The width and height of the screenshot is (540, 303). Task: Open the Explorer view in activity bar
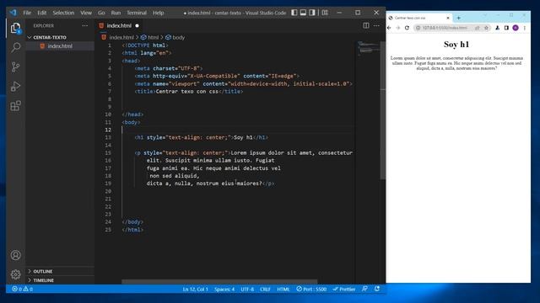tap(15, 28)
